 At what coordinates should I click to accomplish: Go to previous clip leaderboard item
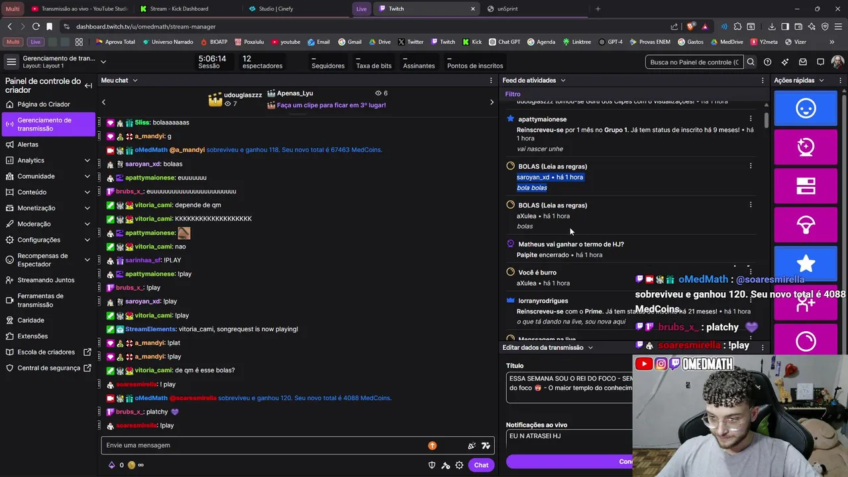[103, 102]
